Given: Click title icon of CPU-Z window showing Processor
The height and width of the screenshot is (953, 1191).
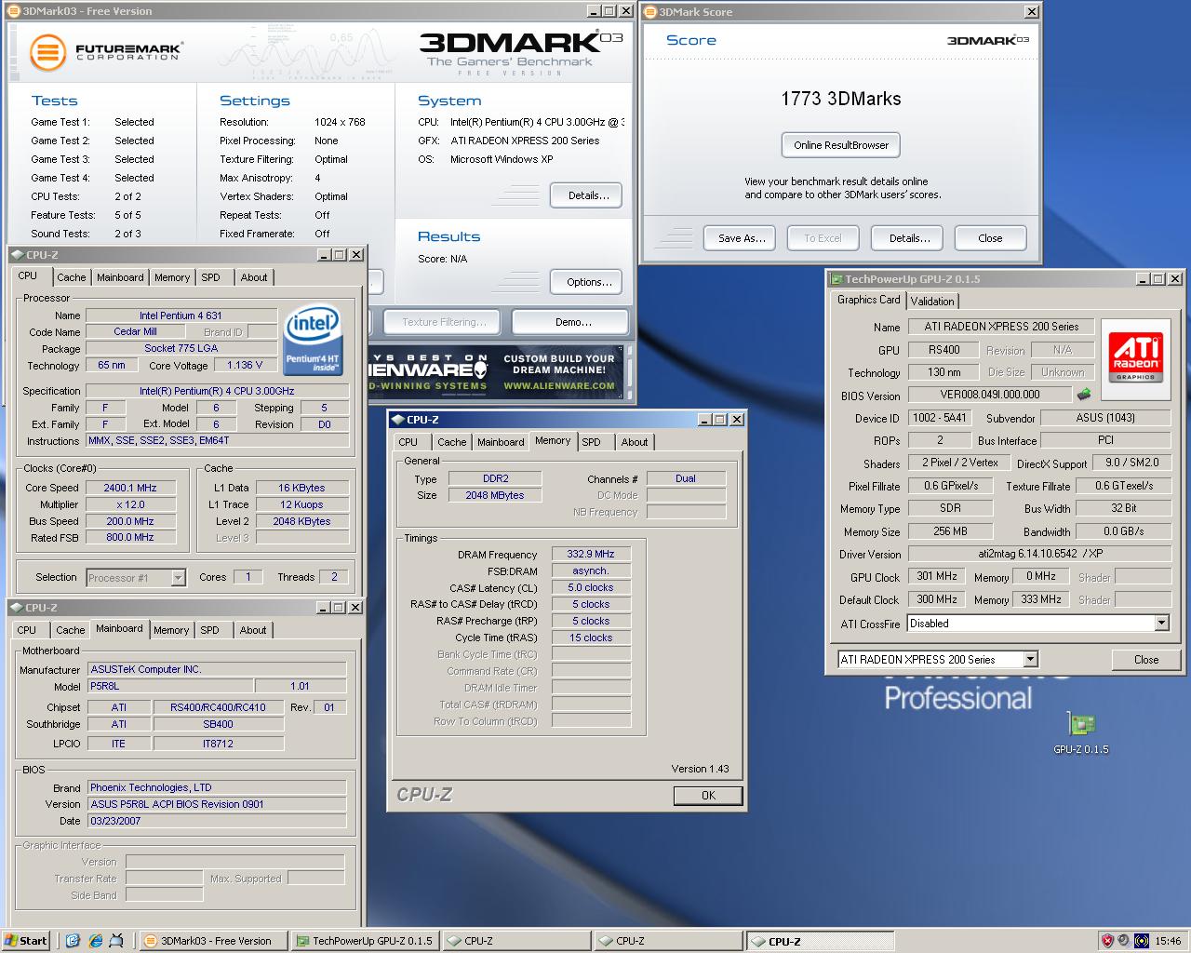Looking at the screenshot, I should pyautogui.click(x=17, y=255).
